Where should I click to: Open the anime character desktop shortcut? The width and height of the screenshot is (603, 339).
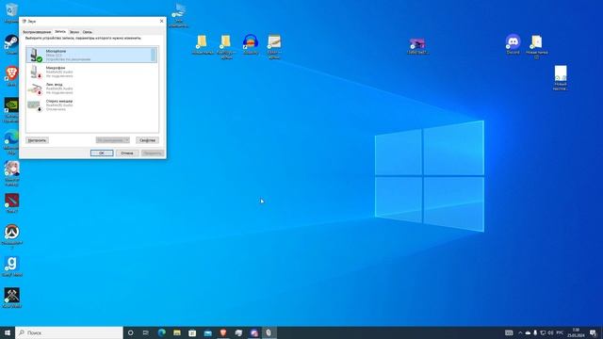tap(11, 173)
